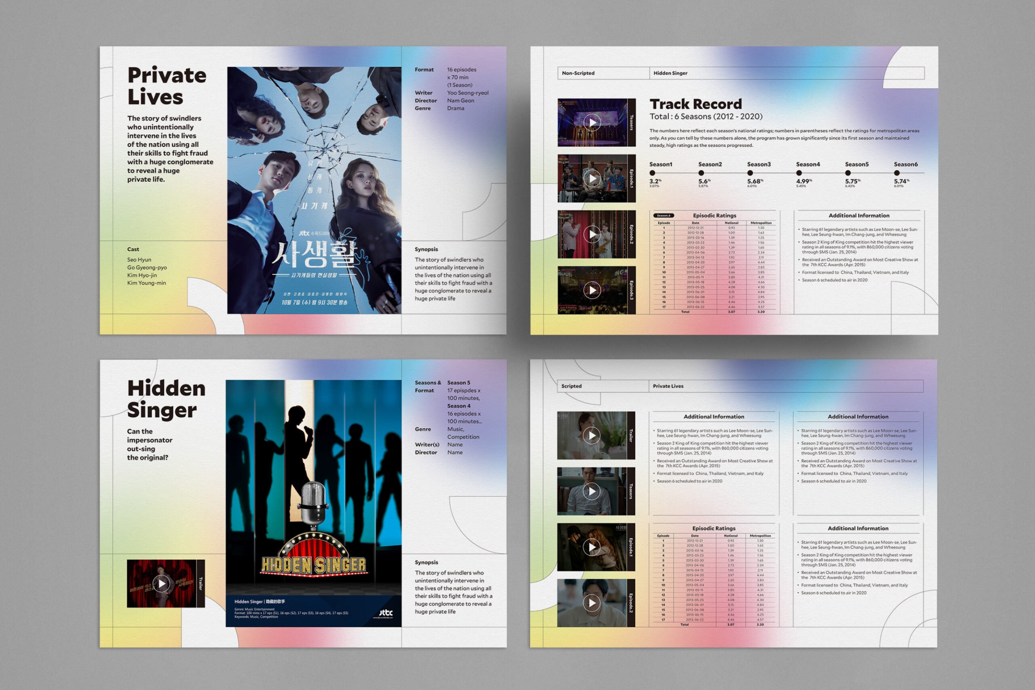Viewport: 1035px width, 690px height.
Task: Select writer name 'Yoo Seong-ryeol'
Action: coord(468,93)
